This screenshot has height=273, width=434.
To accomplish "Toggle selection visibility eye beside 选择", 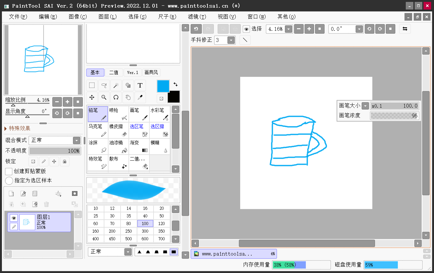I will point(246,29).
